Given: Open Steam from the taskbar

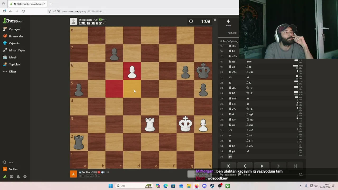Looking at the screenshot, I should (x=212, y=186).
